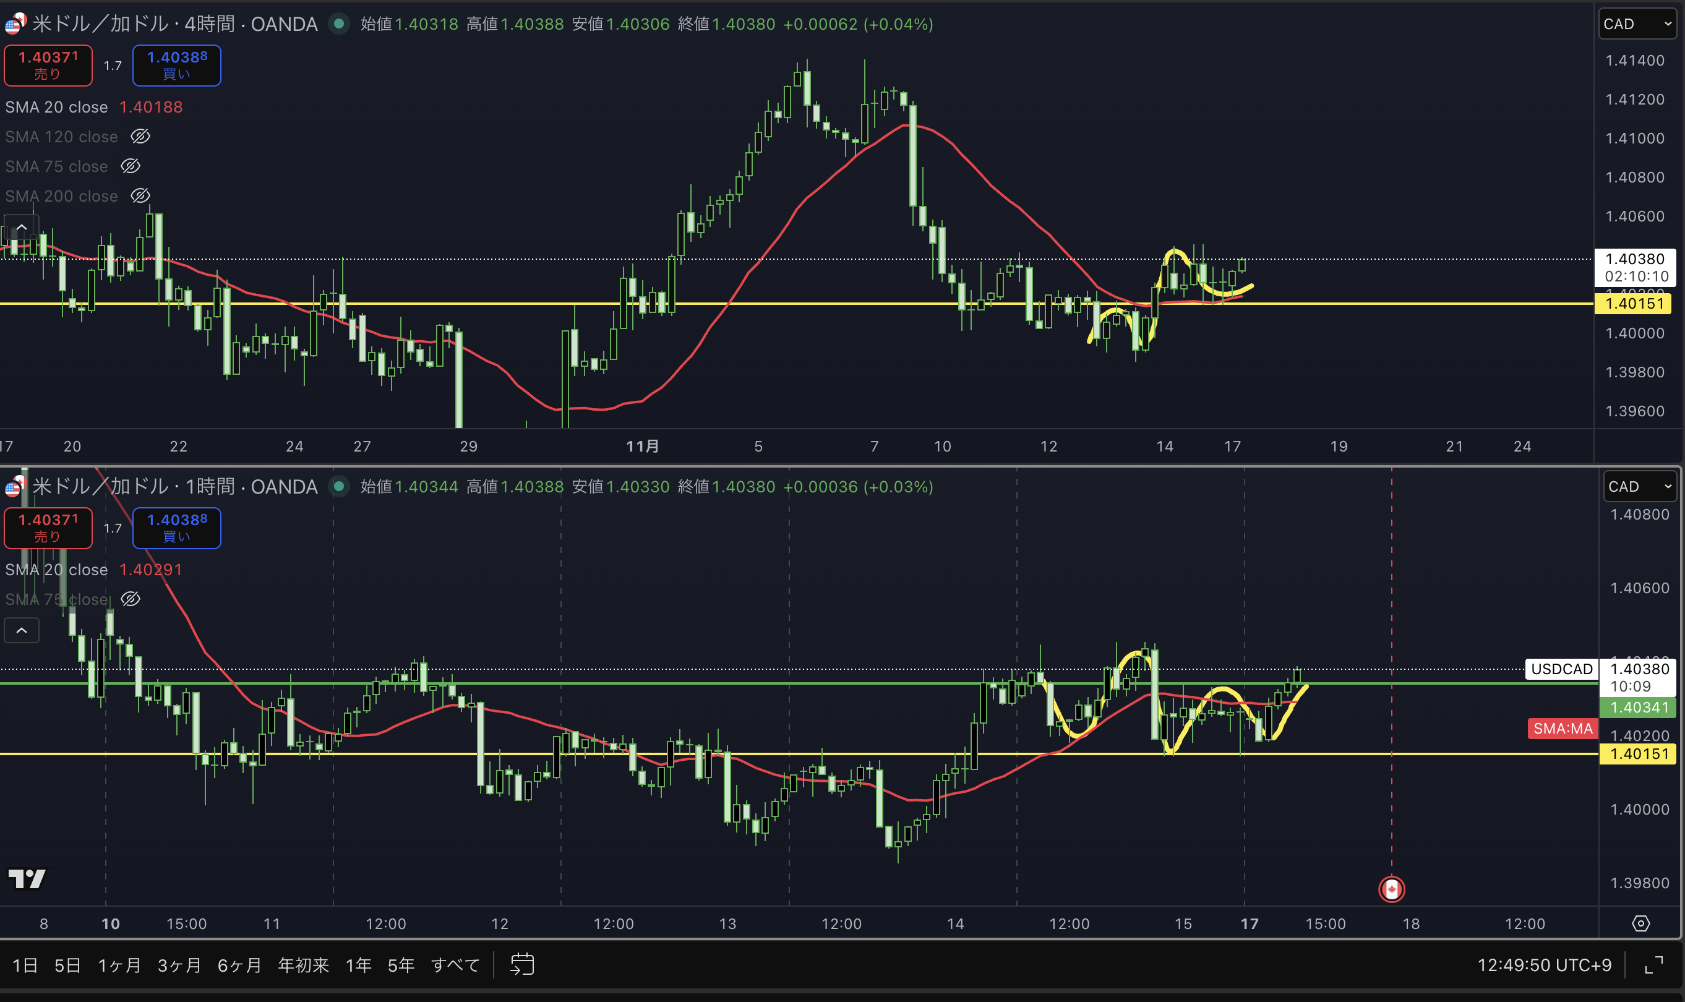Click the TradingView logo in lower chart
The image size is (1685, 1002).
(x=27, y=878)
